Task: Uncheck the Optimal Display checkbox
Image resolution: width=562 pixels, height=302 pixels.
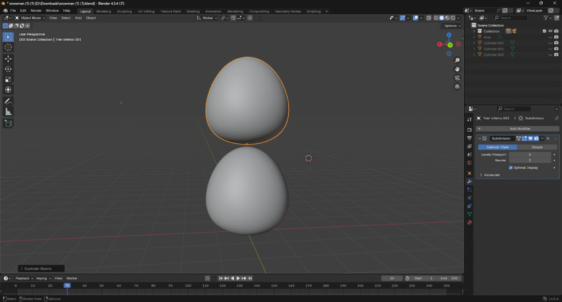Action: tap(511, 167)
